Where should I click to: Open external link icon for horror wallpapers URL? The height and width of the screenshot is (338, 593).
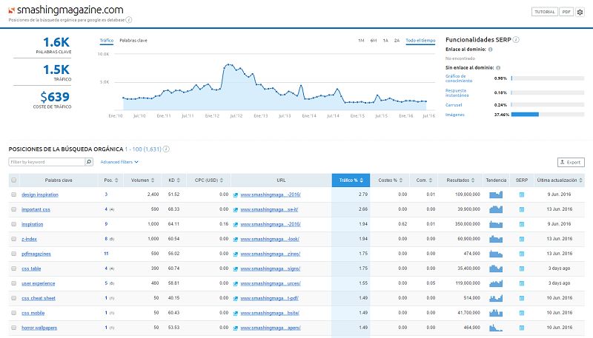[x=235, y=328]
